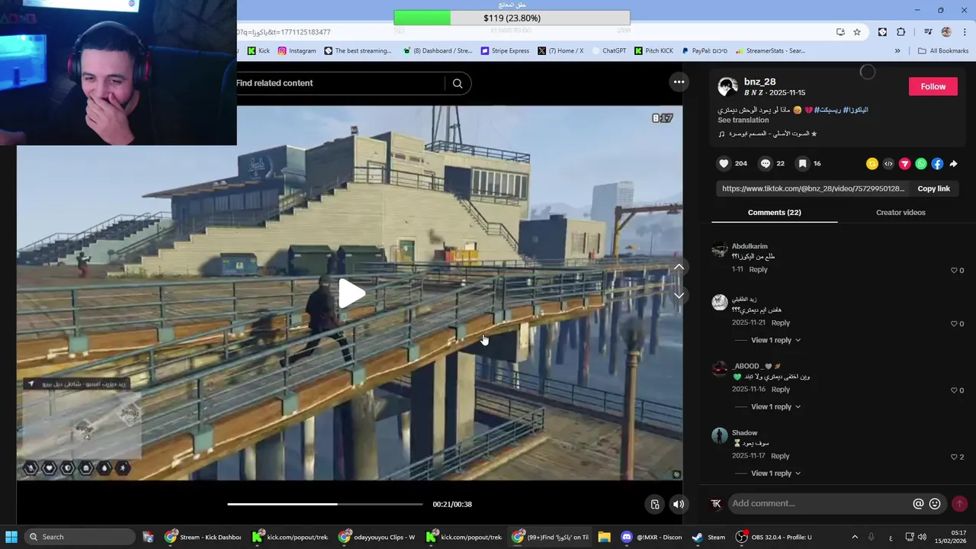Click the red send to friends icon
The image size is (976, 549).
[x=905, y=164]
